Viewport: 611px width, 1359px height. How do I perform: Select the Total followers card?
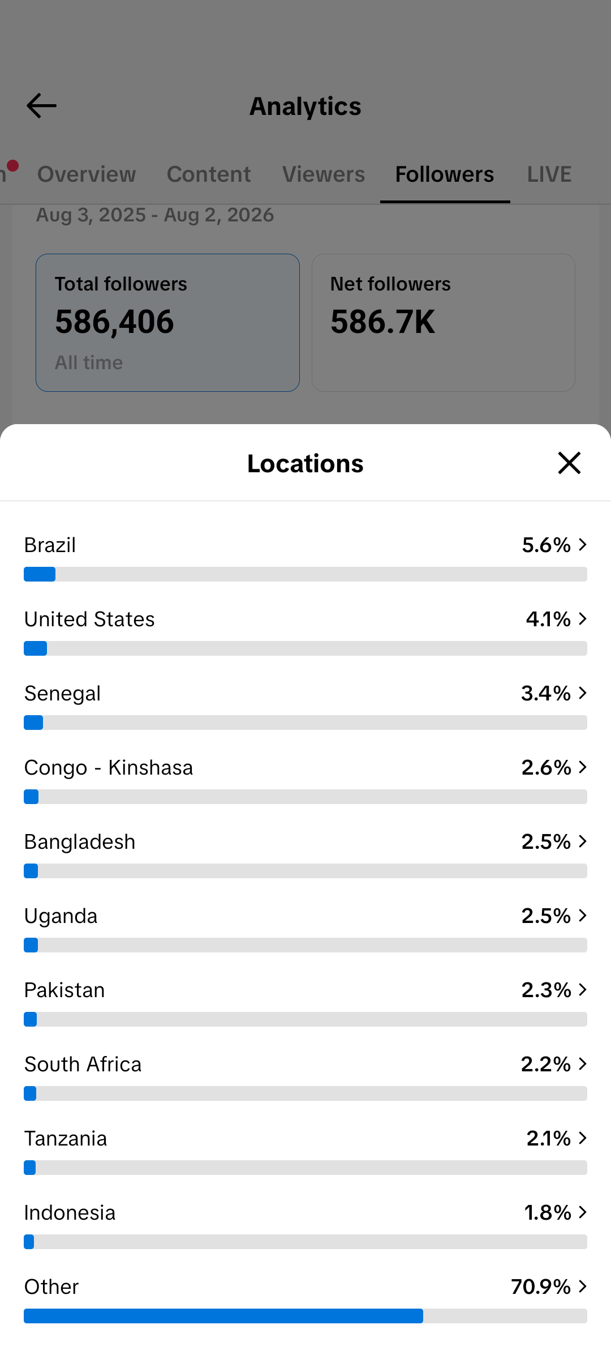(x=167, y=323)
